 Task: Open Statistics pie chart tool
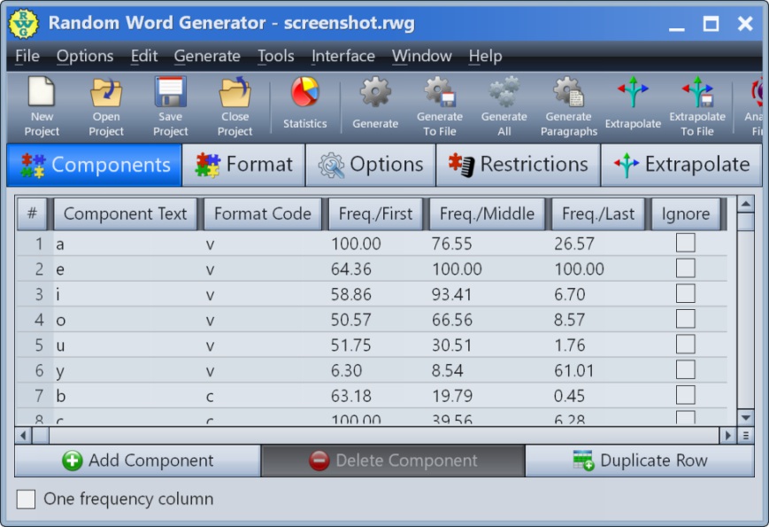[x=304, y=92]
